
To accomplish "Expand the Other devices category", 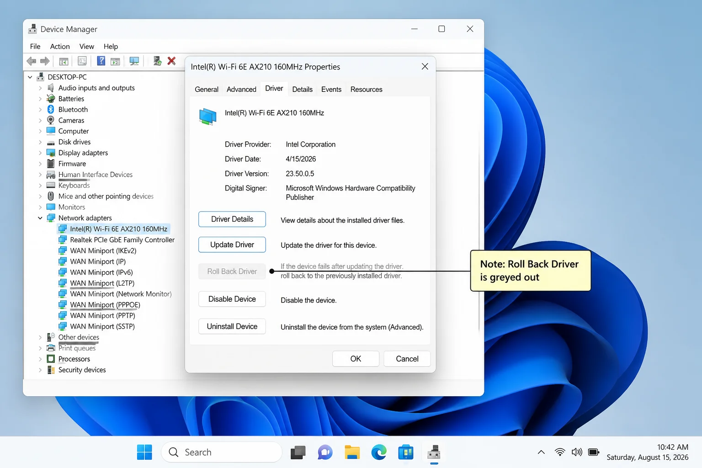I will tap(40, 337).
